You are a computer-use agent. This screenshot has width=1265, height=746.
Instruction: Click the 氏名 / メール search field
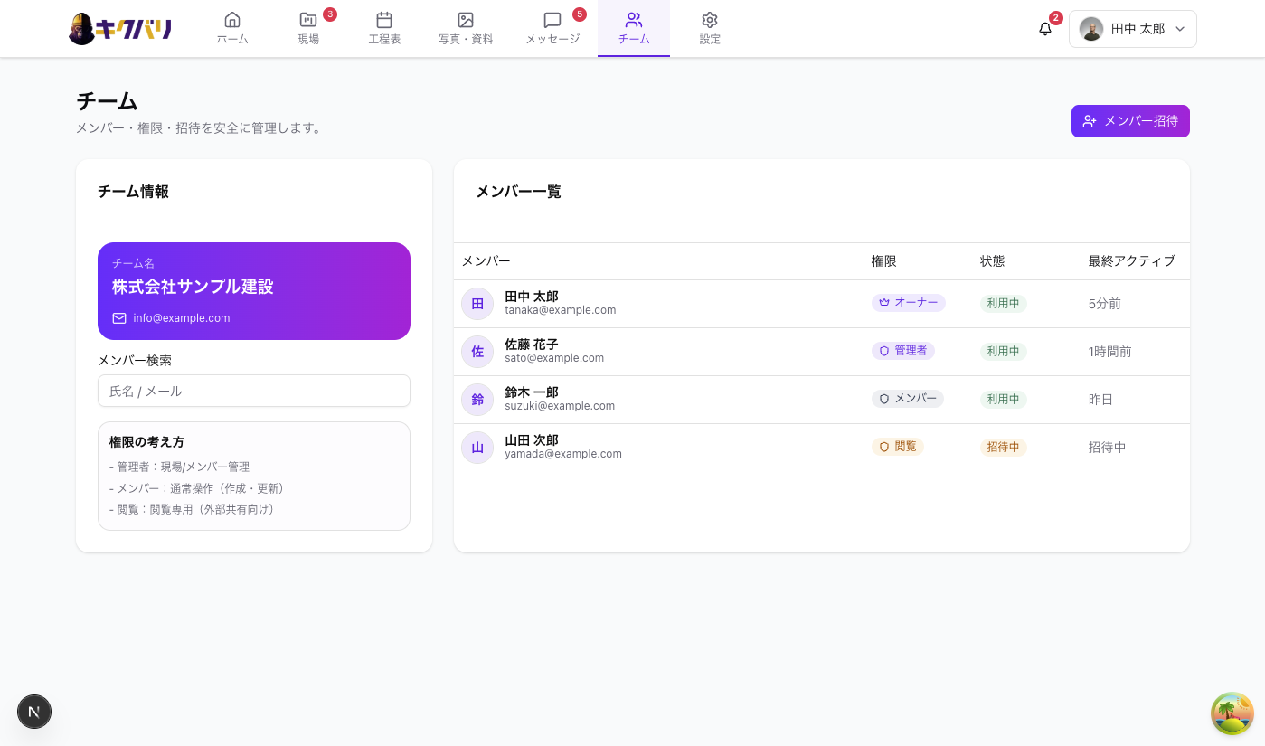pos(253,391)
